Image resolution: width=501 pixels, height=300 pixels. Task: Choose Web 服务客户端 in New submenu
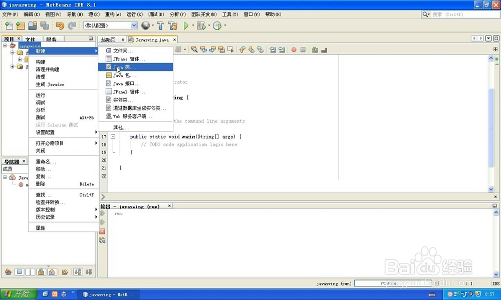pos(135,116)
